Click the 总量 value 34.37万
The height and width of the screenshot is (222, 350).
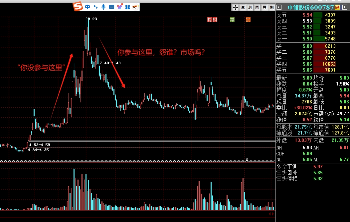(303, 96)
